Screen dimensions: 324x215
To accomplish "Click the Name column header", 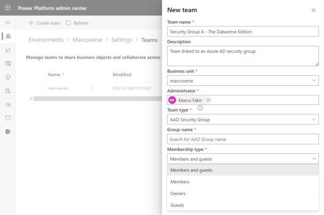I will pyautogui.click(x=54, y=75).
